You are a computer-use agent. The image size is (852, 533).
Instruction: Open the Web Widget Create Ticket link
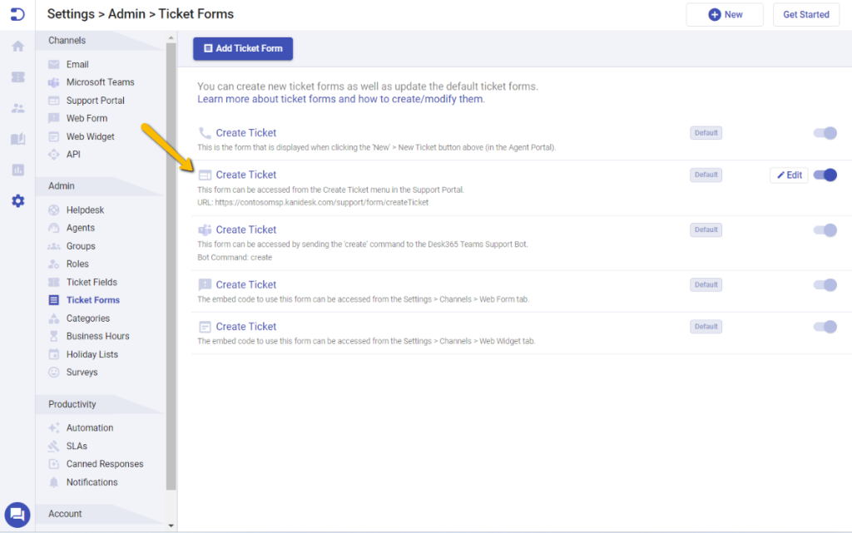pos(246,327)
